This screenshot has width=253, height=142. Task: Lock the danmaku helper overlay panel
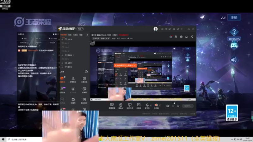click(x=54, y=34)
